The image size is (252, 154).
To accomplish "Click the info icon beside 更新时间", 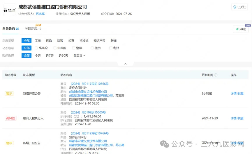I will point(216,75).
